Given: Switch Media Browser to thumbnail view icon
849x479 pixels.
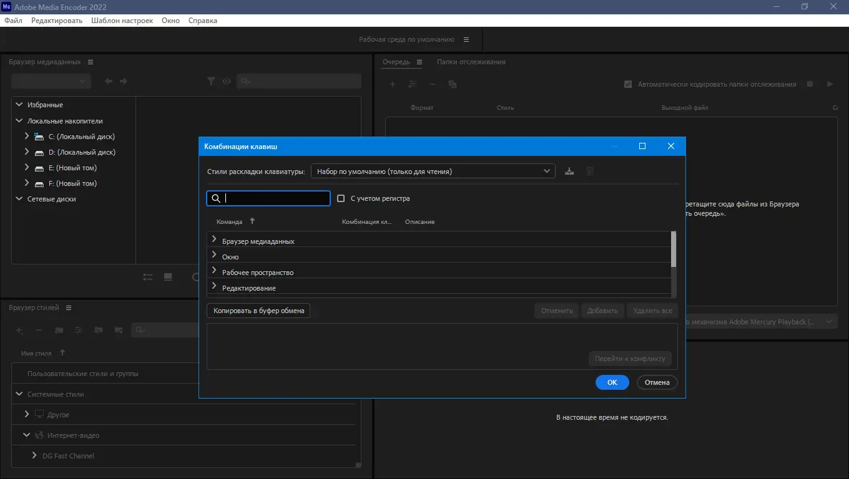Looking at the screenshot, I should click(x=168, y=277).
